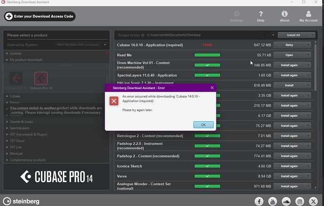Expand the Cubase category

7,96
